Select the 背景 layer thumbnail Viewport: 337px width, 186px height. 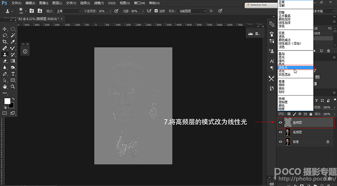point(288,142)
